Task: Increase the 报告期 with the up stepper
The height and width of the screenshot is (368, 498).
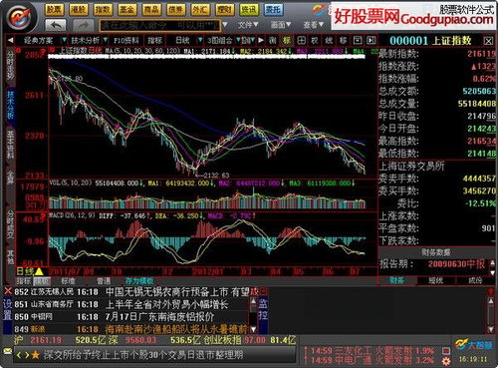Action: click(x=492, y=263)
